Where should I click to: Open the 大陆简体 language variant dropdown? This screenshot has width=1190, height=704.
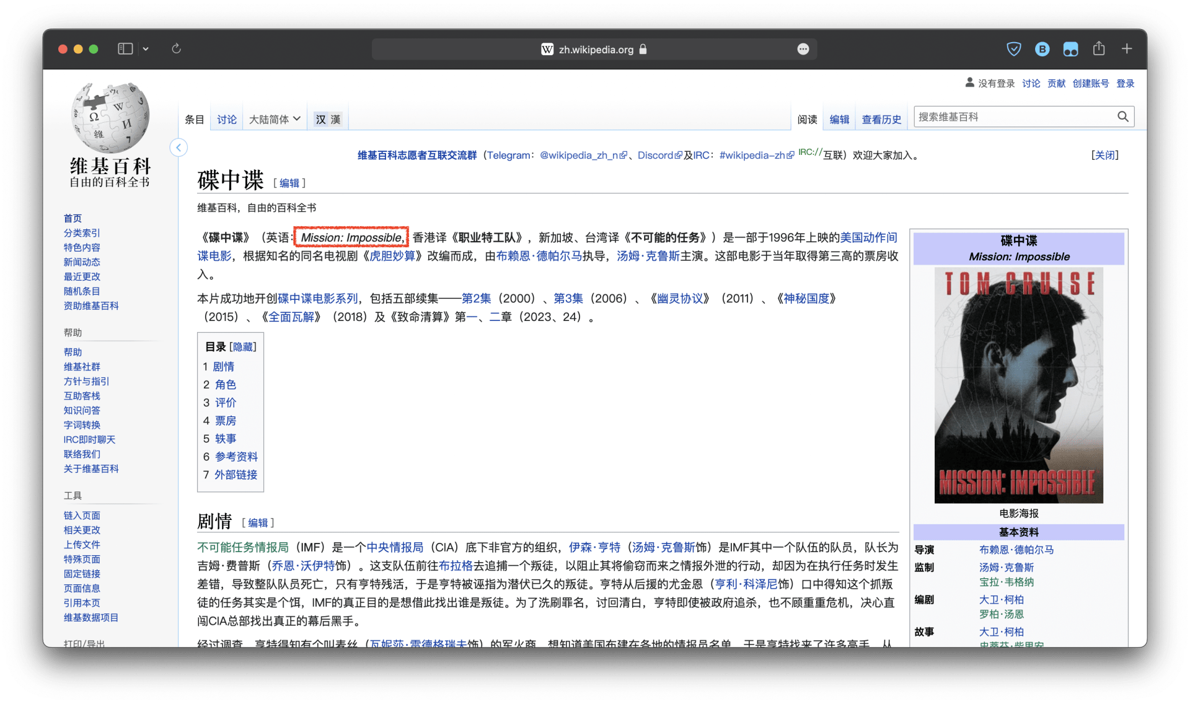point(275,119)
